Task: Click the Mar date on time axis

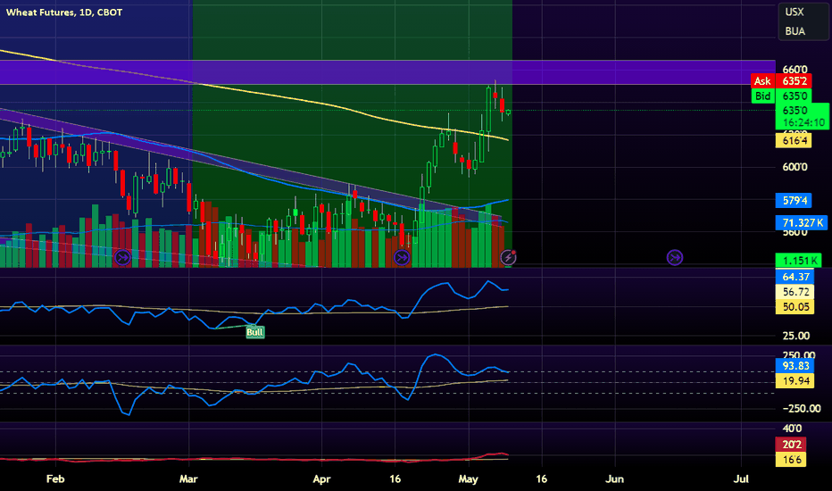Action: [x=188, y=479]
